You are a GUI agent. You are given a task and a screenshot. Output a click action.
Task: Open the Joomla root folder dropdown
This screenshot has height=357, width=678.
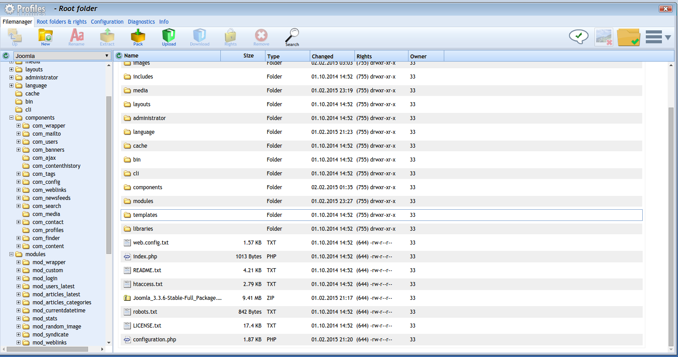[62, 56]
